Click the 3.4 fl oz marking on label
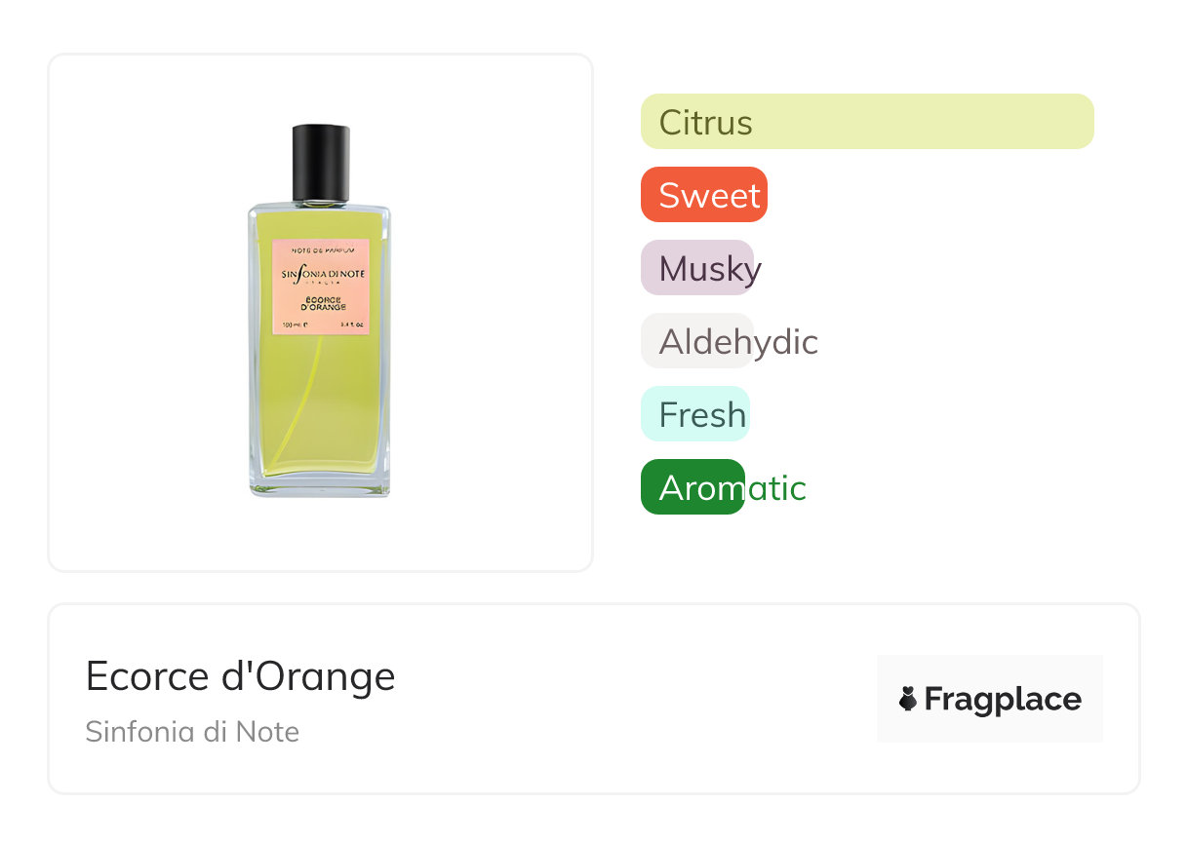The width and height of the screenshot is (1188, 842). (351, 324)
